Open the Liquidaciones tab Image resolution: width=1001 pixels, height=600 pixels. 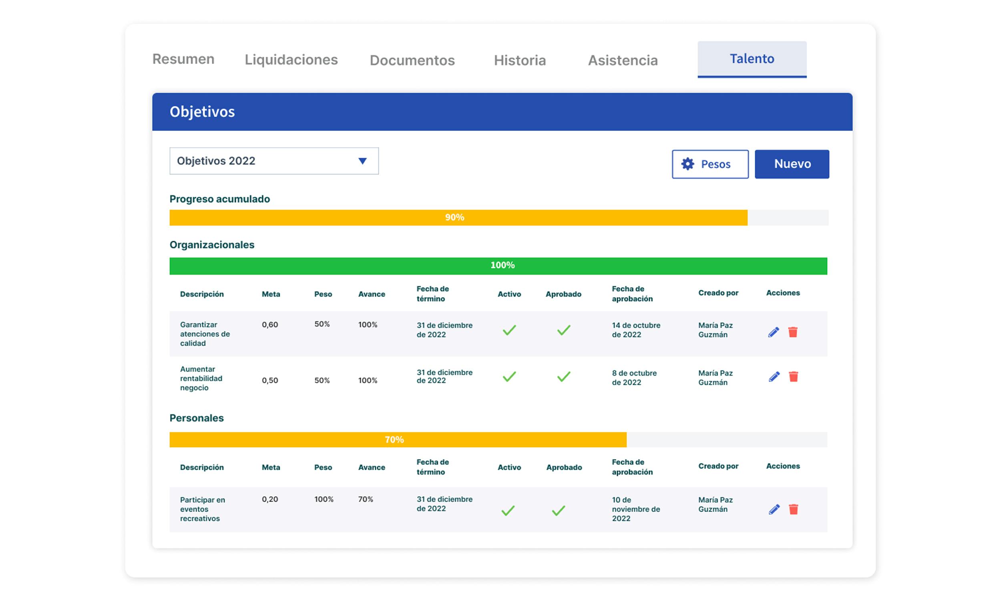click(x=291, y=60)
